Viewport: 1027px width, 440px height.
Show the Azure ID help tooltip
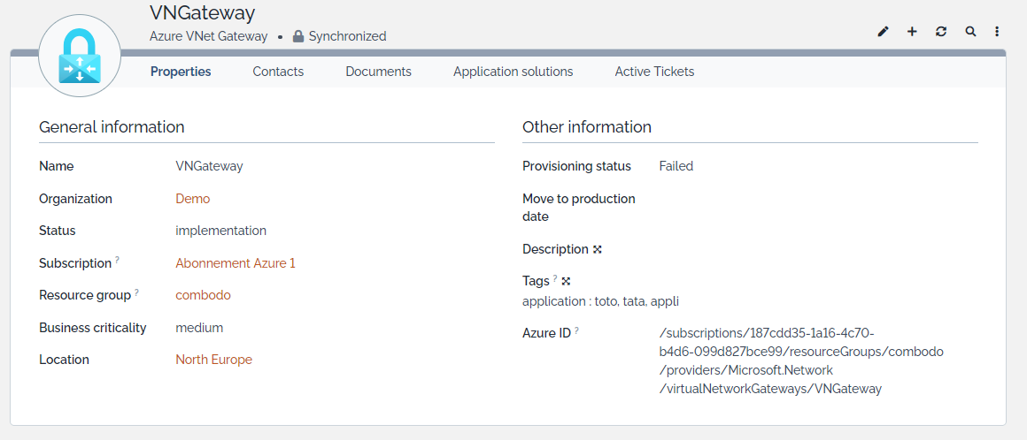[576, 330]
